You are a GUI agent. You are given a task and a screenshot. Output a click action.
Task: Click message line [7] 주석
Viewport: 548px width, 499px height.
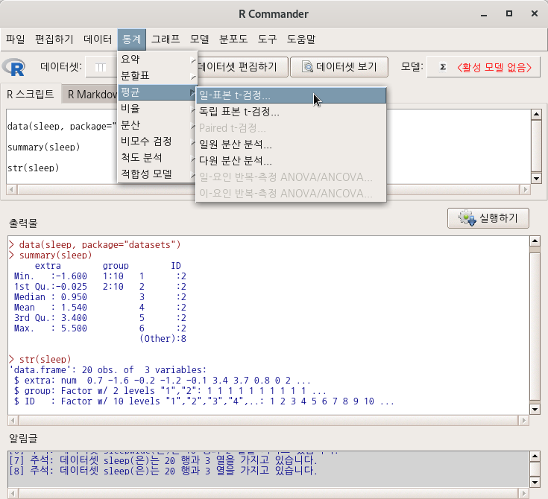pos(163,460)
